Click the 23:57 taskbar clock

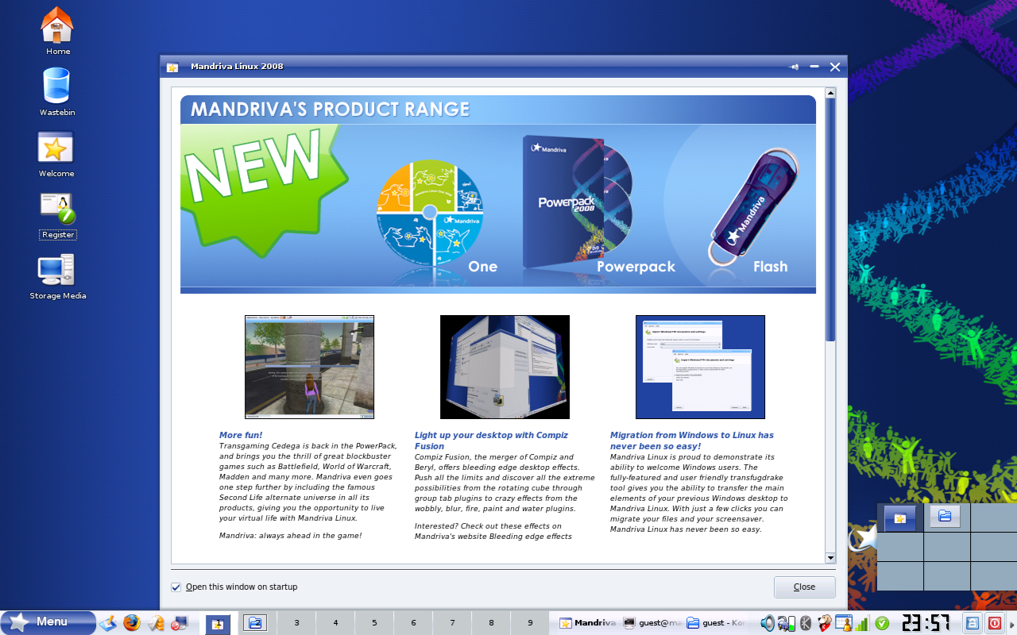(x=926, y=622)
